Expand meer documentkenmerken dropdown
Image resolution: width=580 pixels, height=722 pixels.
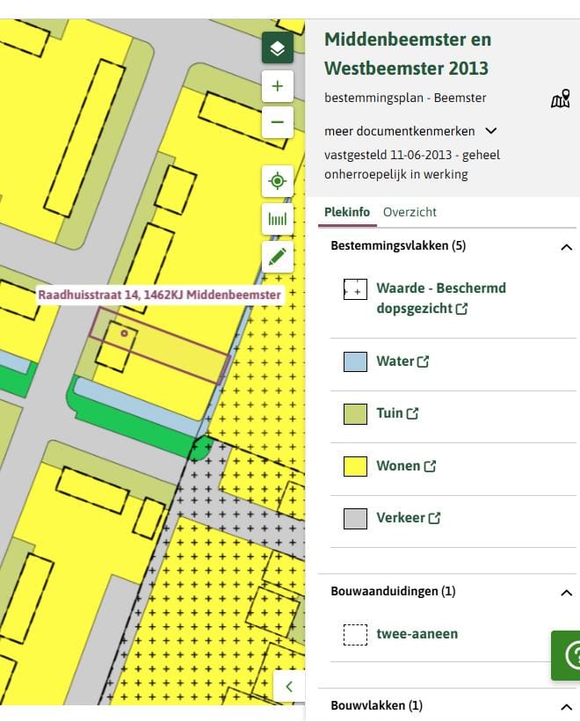point(411,131)
